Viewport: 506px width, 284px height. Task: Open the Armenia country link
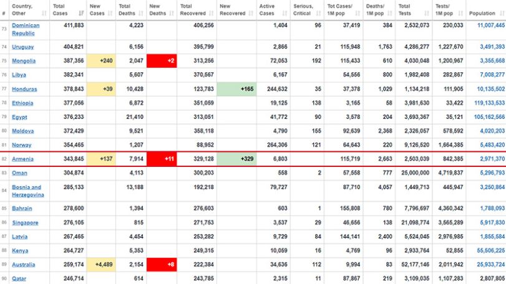tap(22, 159)
